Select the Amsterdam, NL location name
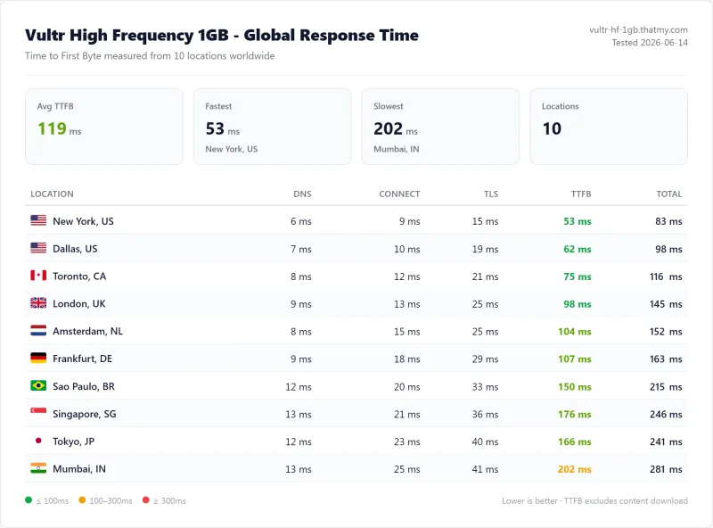This screenshot has width=713, height=528. [x=87, y=332]
